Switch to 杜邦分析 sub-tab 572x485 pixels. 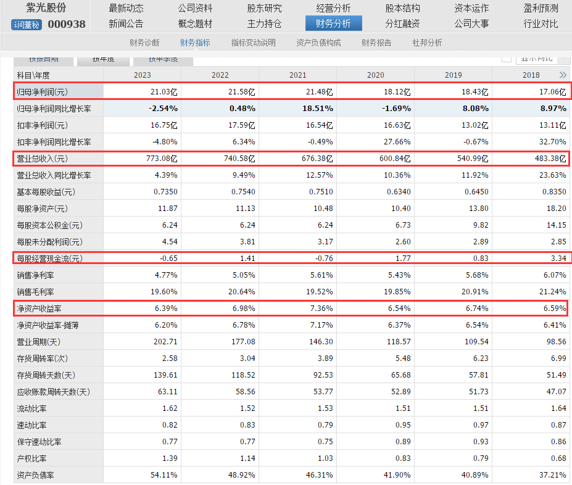pos(427,43)
